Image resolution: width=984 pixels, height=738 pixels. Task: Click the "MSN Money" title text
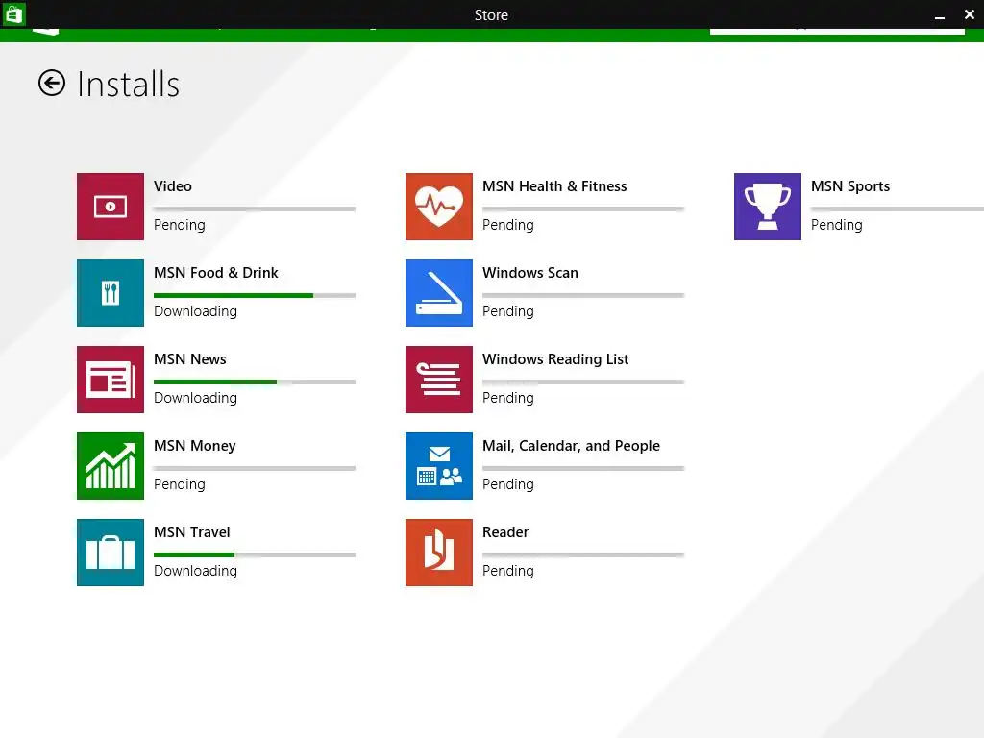click(x=195, y=446)
